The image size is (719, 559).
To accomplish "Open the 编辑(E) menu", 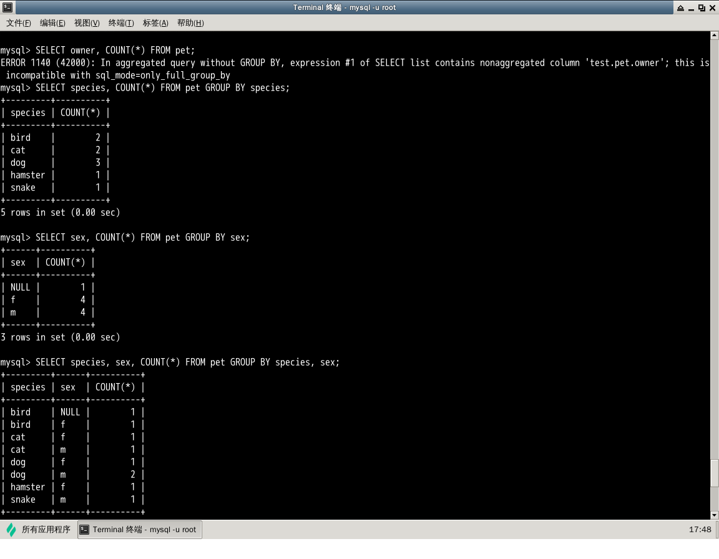I will [x=52, y=23].
